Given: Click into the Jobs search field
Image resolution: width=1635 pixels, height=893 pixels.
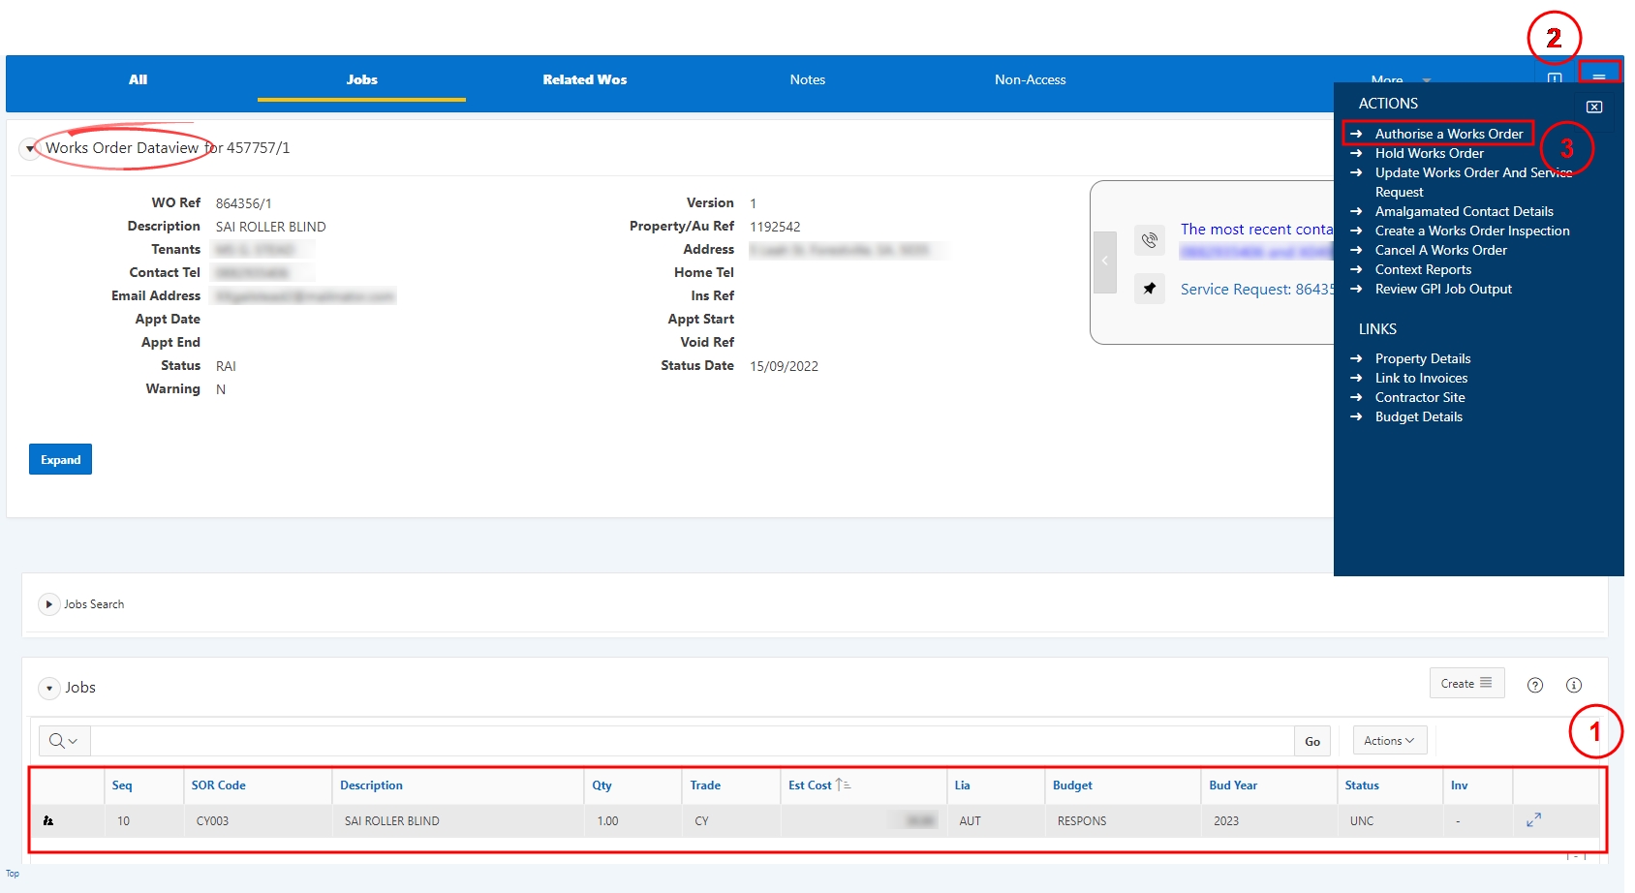Looking at the screenshot, I should tap(693, 741).
